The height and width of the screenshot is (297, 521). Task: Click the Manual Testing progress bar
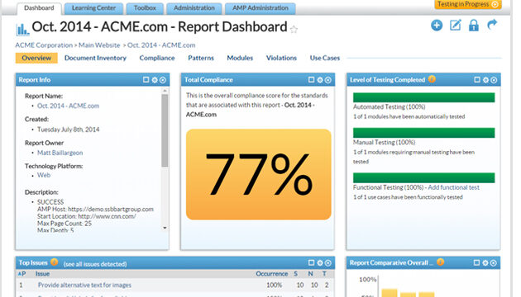423,133
